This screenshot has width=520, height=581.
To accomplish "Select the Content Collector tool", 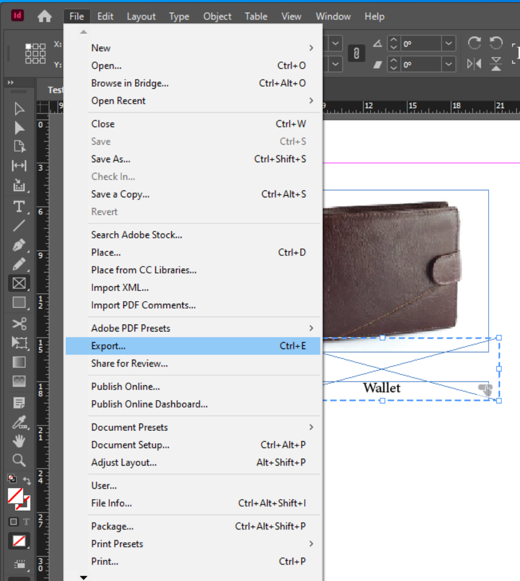I will click(19, 185).
